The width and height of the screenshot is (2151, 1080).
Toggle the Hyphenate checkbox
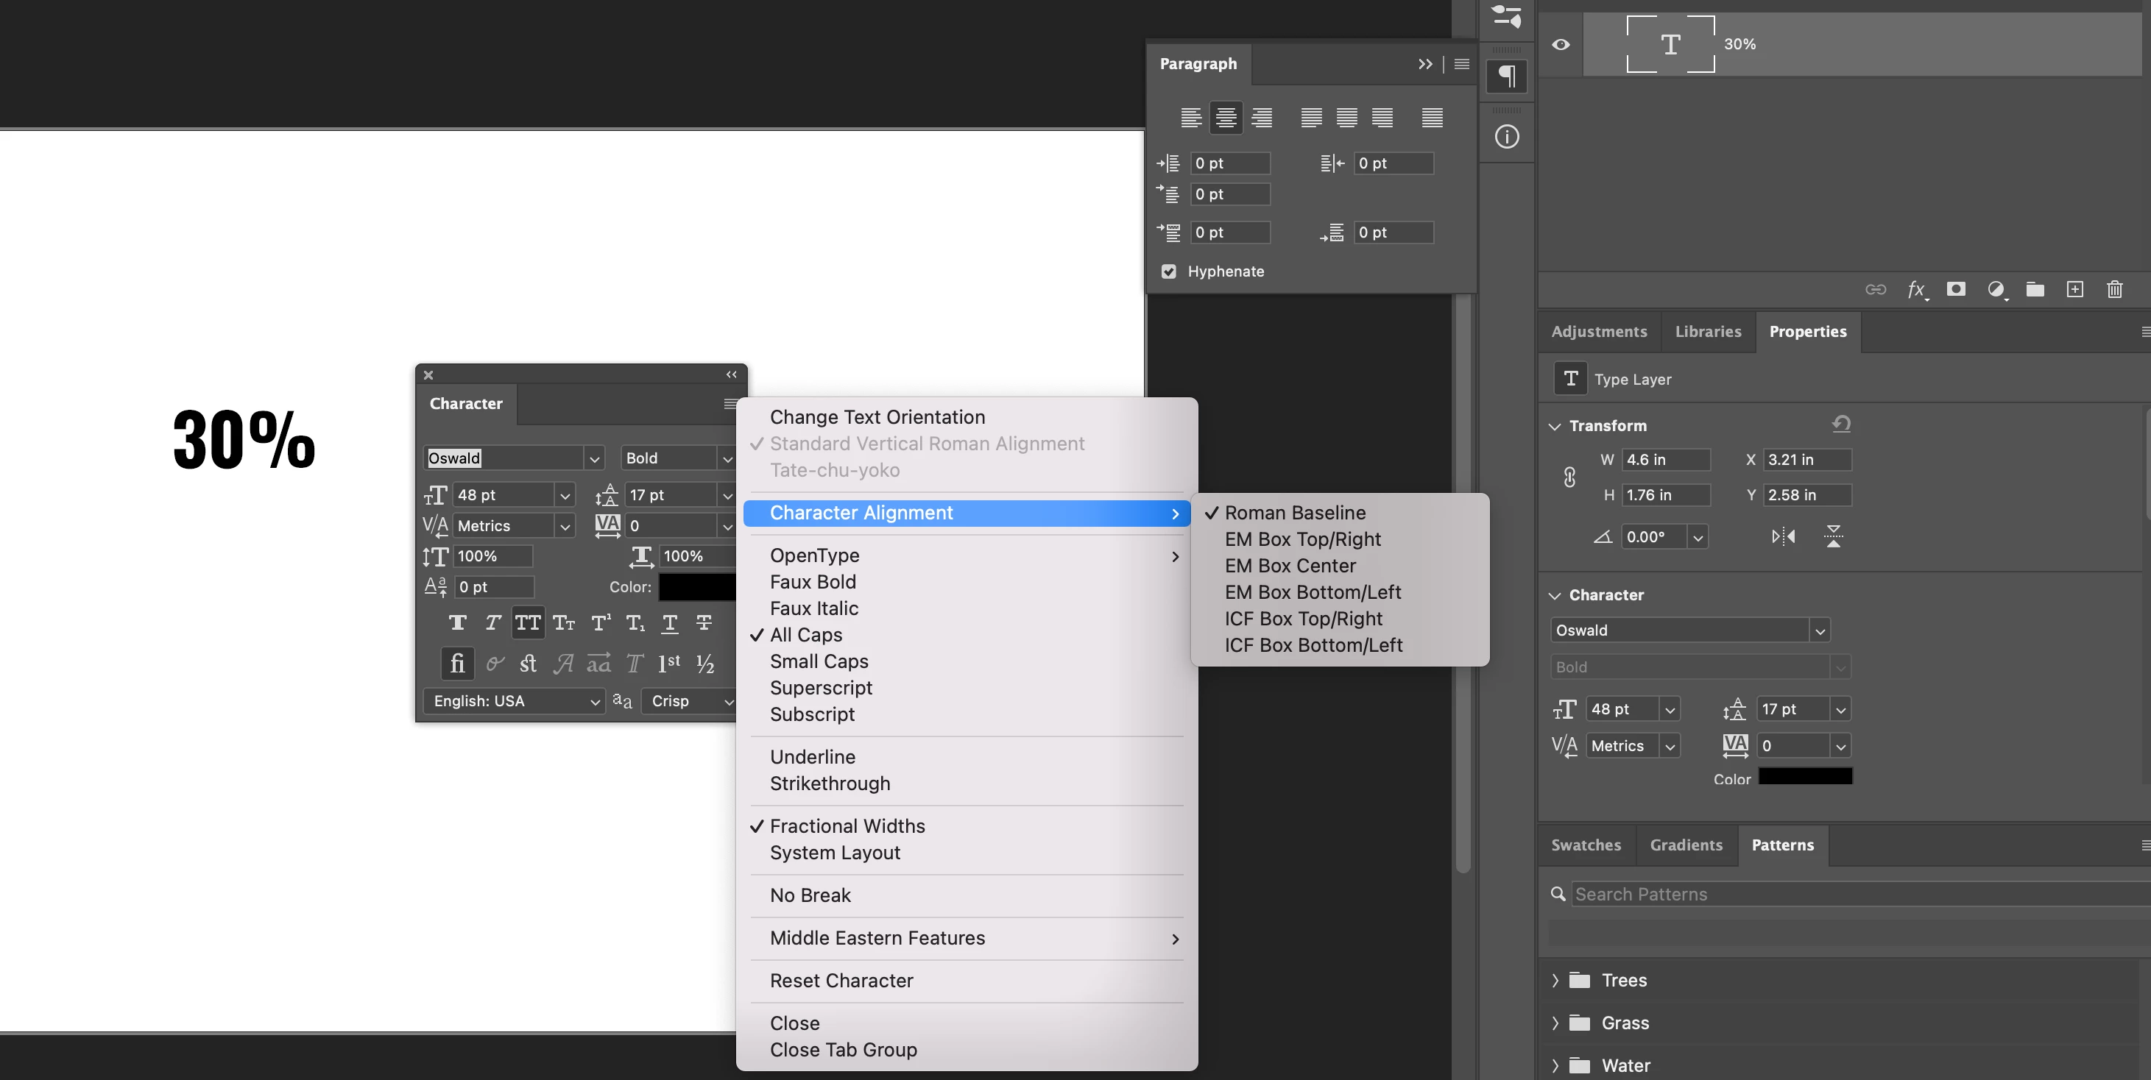(1168, 271)
